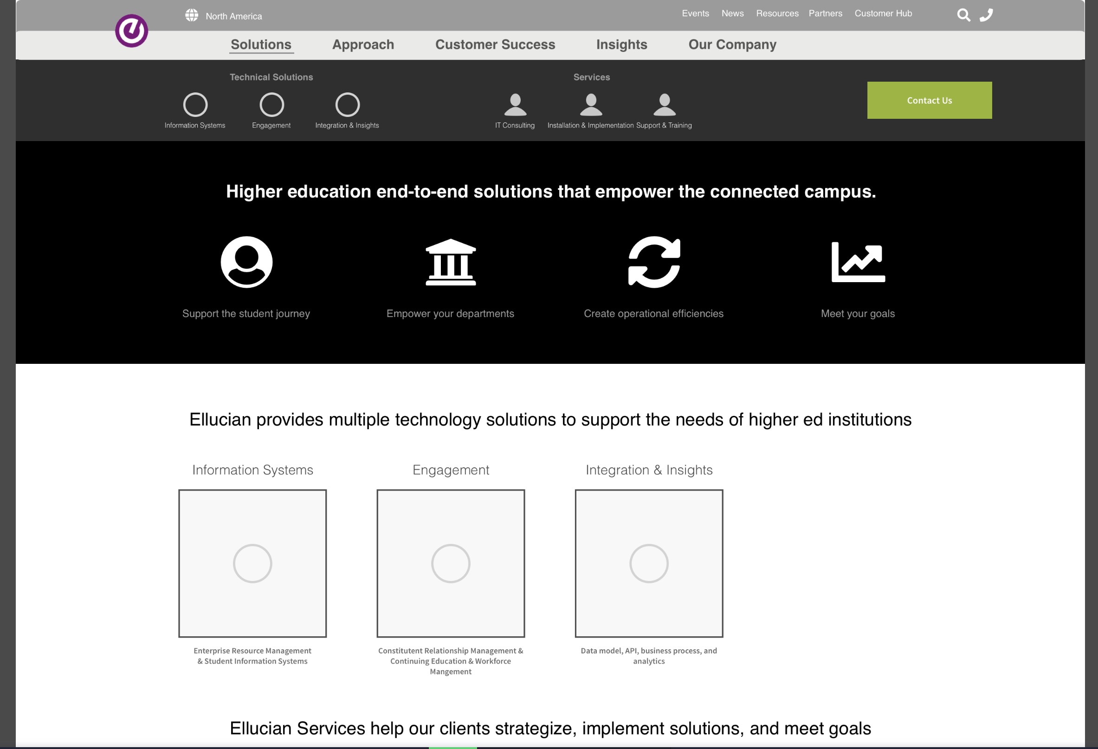Click the globe region icon
This screenshot has height=749, width=1098.
[x=191, y=15]
